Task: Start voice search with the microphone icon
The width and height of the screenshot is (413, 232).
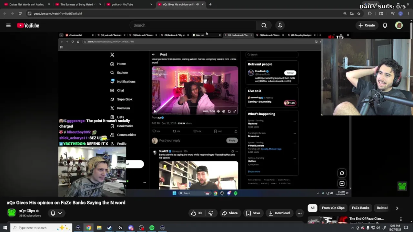Action: pyautogui.click(x=280, y=25)
